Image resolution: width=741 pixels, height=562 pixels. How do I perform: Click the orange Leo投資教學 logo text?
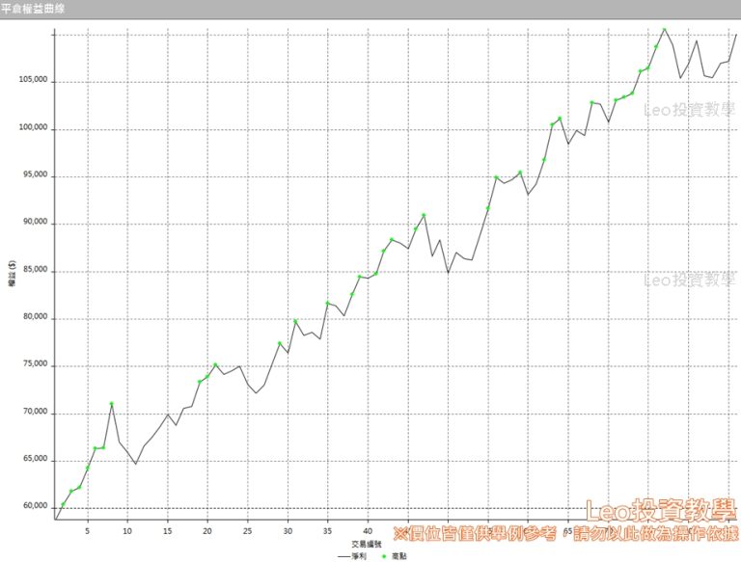(x=663, y=511)
